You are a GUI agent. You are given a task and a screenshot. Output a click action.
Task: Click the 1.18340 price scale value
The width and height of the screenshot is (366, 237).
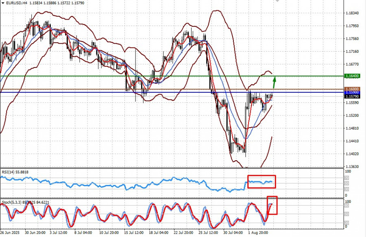point(352,13)
